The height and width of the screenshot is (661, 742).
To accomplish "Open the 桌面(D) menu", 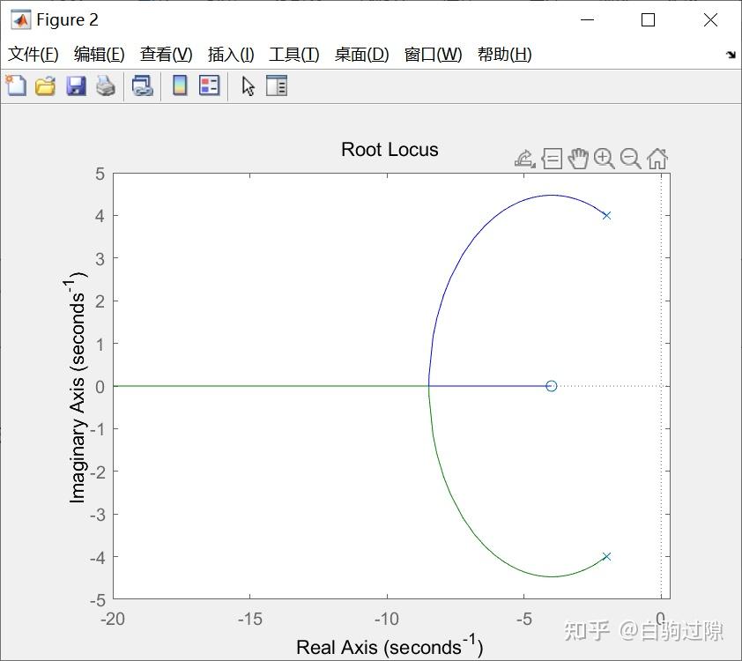I will pos(361,55).
